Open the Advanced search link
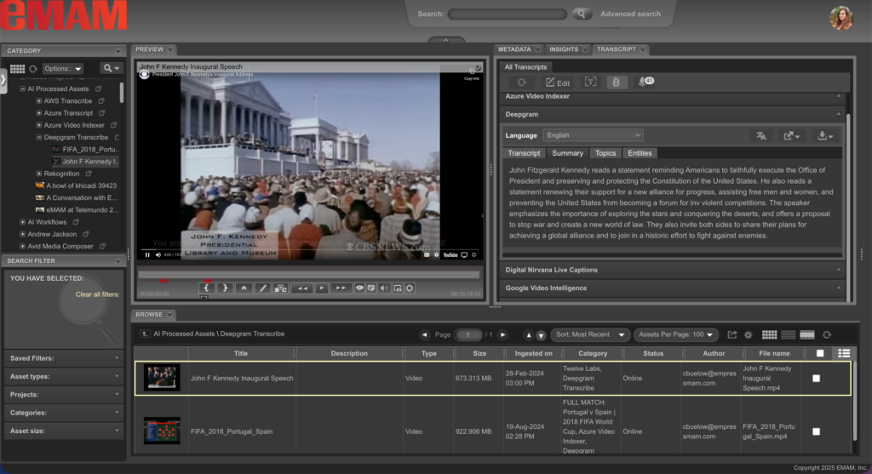Screen dimensions: 872x474 (631, 14)
